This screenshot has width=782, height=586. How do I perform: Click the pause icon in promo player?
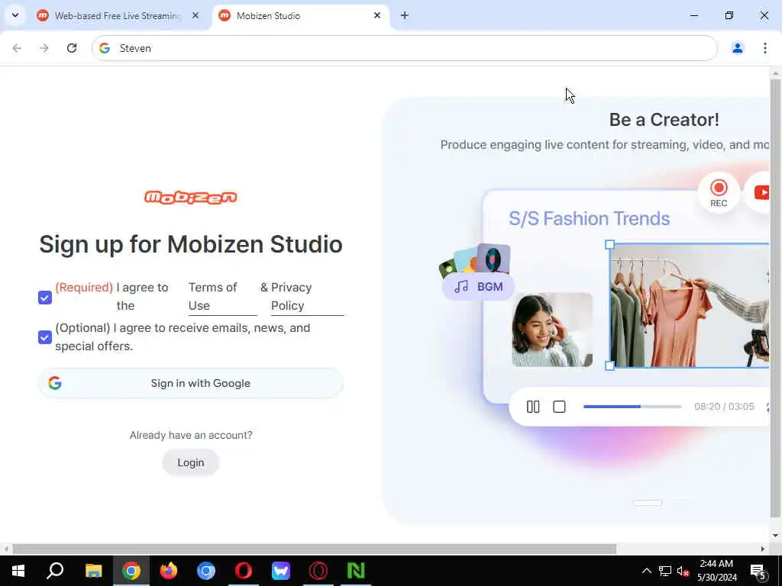[532, 407]
